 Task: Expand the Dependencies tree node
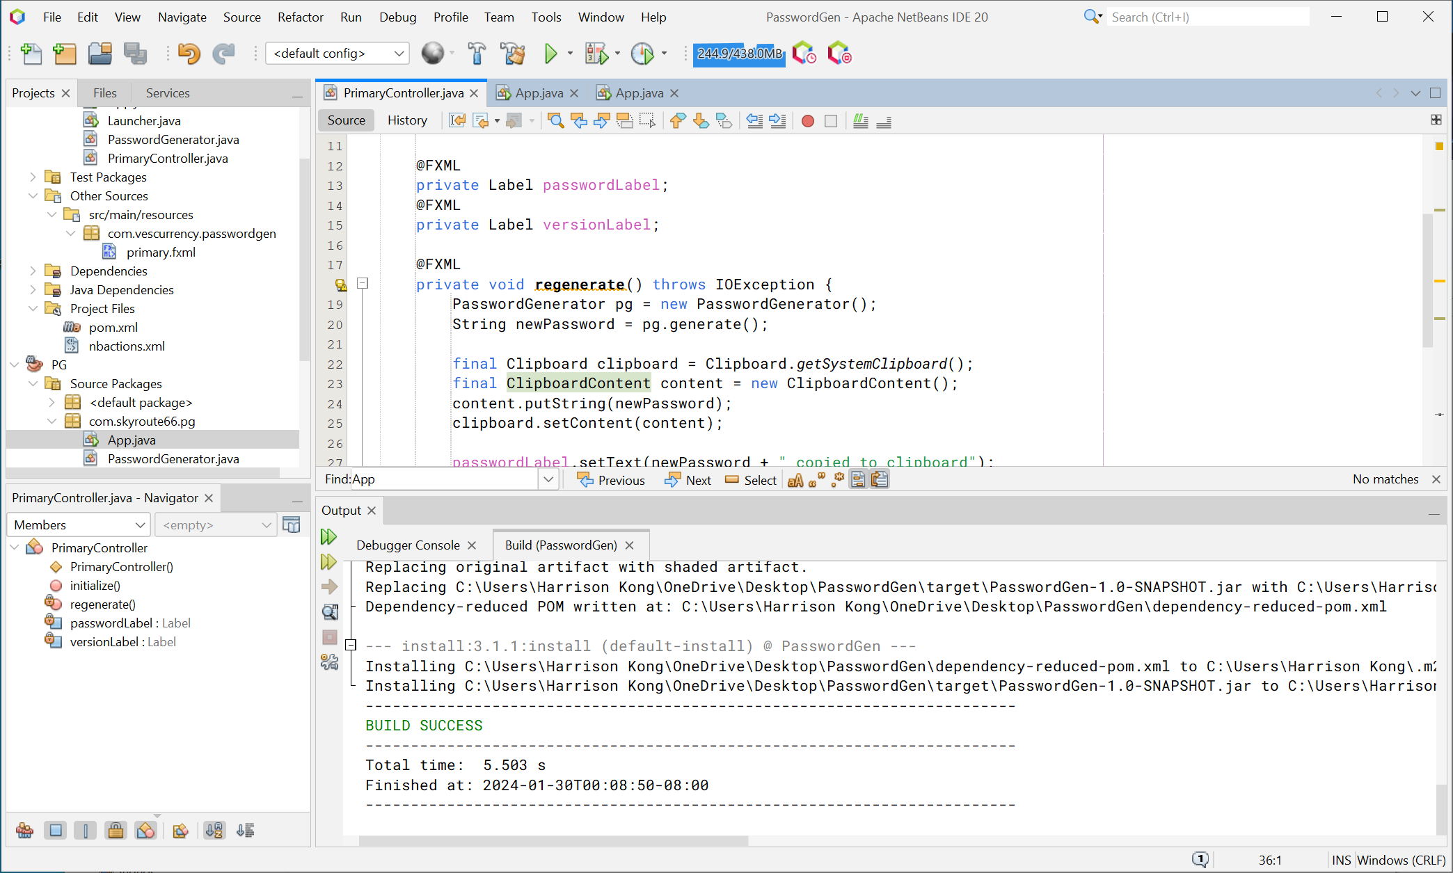[33, 271]
